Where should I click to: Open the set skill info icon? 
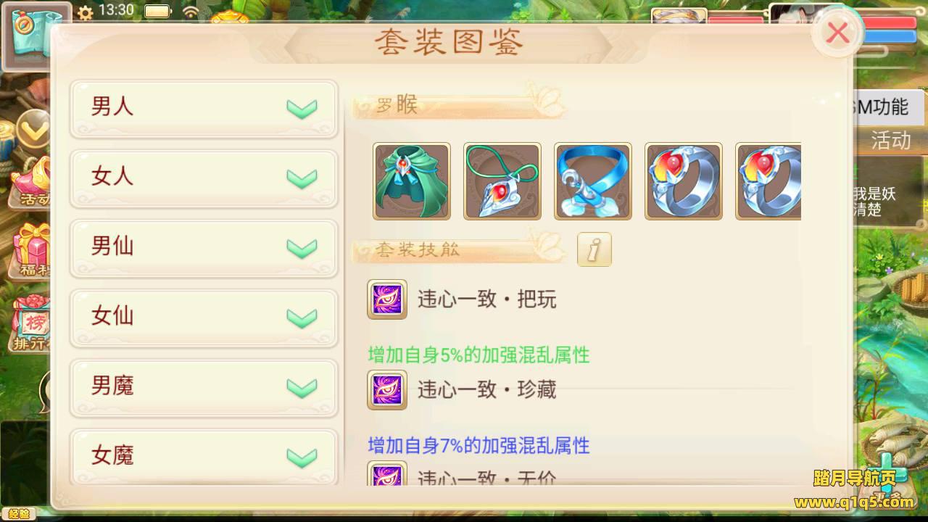point(594,250)
